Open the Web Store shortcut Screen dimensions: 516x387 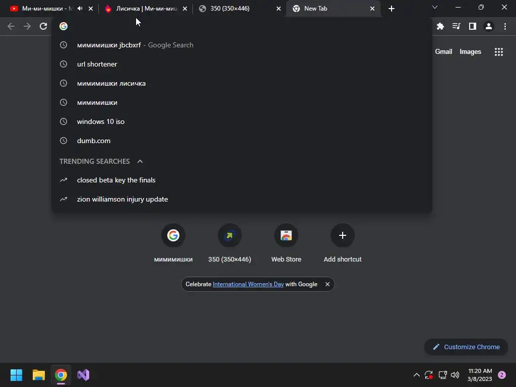[286, 243]
